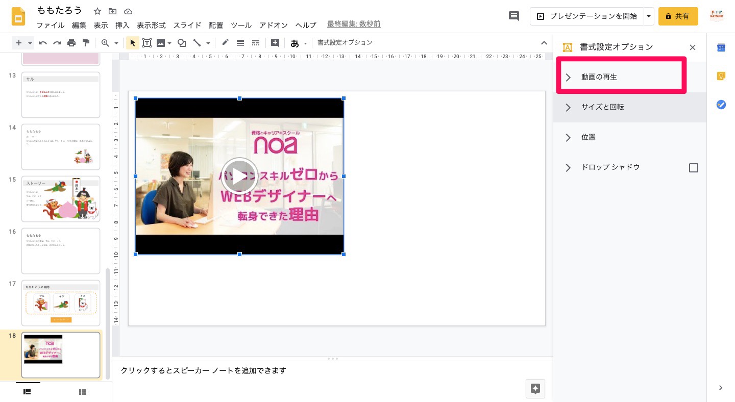
Task: Click the 共有 share button
Action: coord(678,16)
